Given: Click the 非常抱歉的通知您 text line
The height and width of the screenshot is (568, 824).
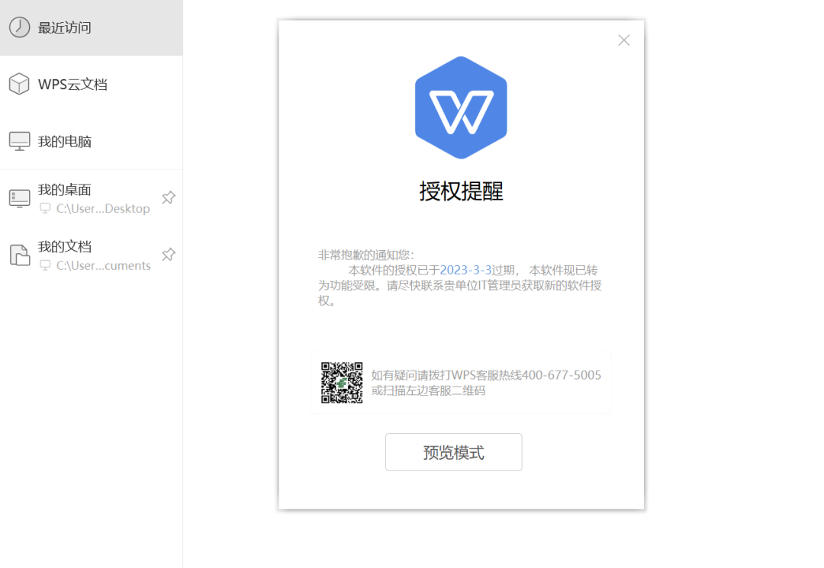Looking at the screenshot, I should tap(366, 255).
